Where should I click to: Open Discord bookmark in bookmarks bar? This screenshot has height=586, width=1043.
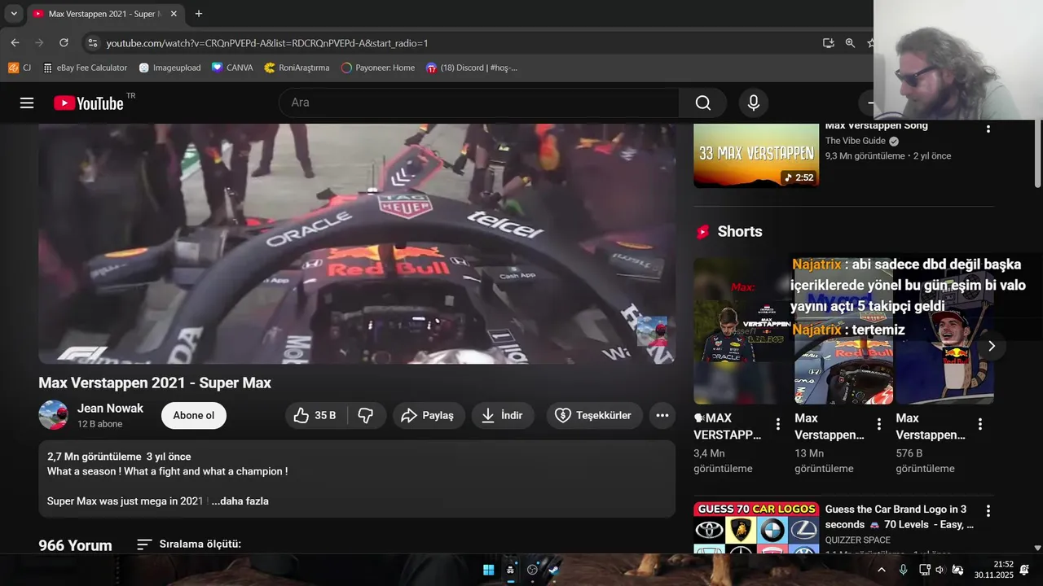471,68
